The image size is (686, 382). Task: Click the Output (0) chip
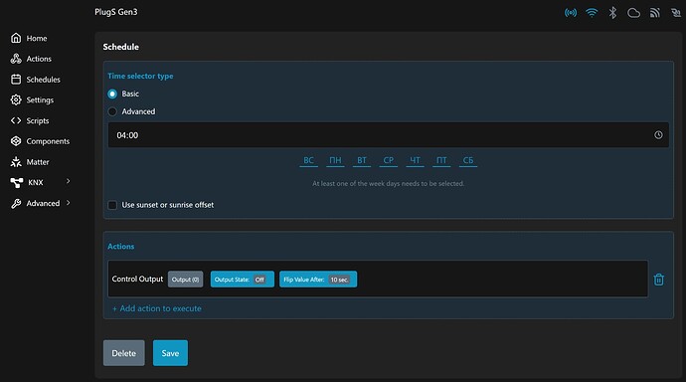tap(185, 280)
